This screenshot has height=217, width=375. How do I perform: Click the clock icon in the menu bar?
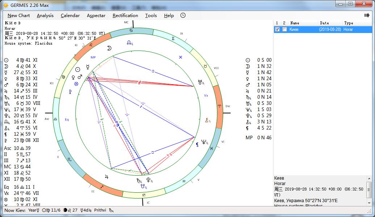tap(183, 15)
